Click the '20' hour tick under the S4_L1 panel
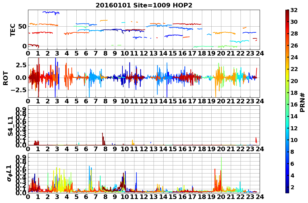Screen dimensions: 308x203 tap(221, 149)
